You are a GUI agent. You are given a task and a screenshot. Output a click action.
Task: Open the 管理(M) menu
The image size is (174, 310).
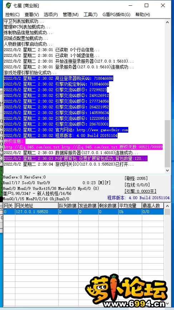tap(70, 15)
